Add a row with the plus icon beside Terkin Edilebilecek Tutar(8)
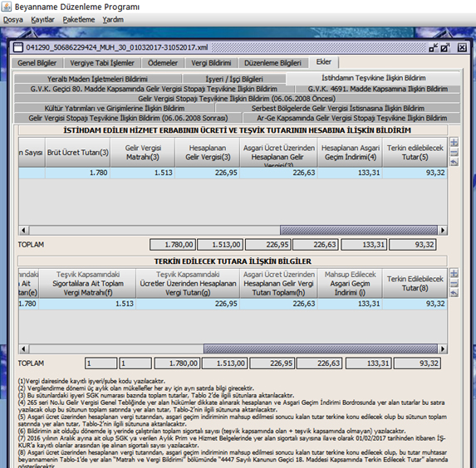 pyautogui.click(x=454, y=273)
